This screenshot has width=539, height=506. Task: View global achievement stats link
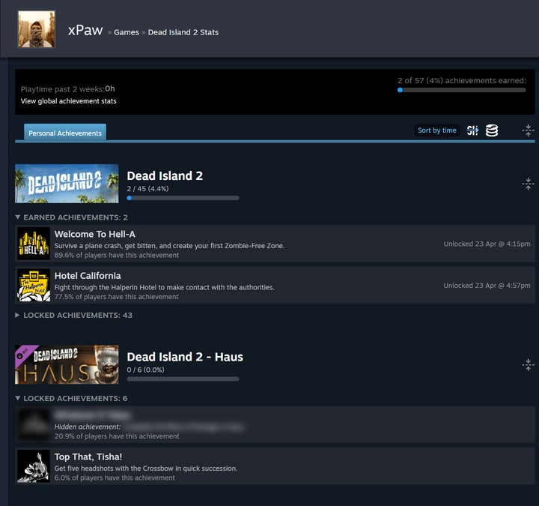[68, 101]
